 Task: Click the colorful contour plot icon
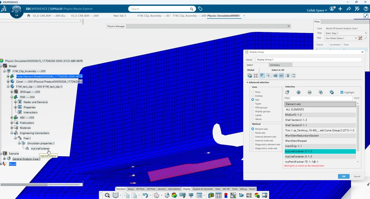(x=174, y=195)
